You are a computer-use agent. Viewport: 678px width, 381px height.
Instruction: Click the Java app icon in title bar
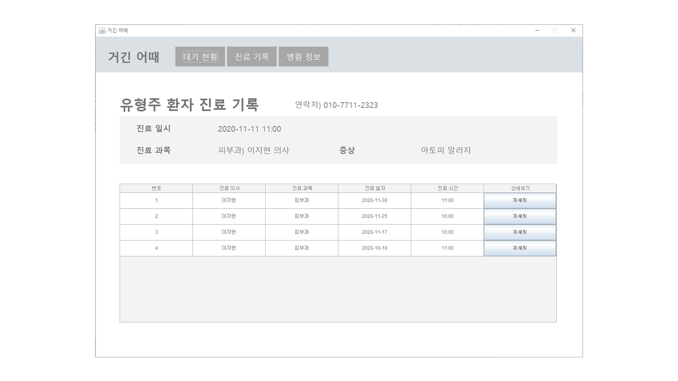(x=102, y=30)
